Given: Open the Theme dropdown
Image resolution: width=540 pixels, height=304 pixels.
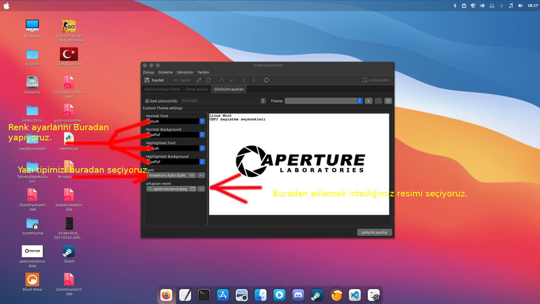Looking at the screenshot, I should [x=324, y=101].
